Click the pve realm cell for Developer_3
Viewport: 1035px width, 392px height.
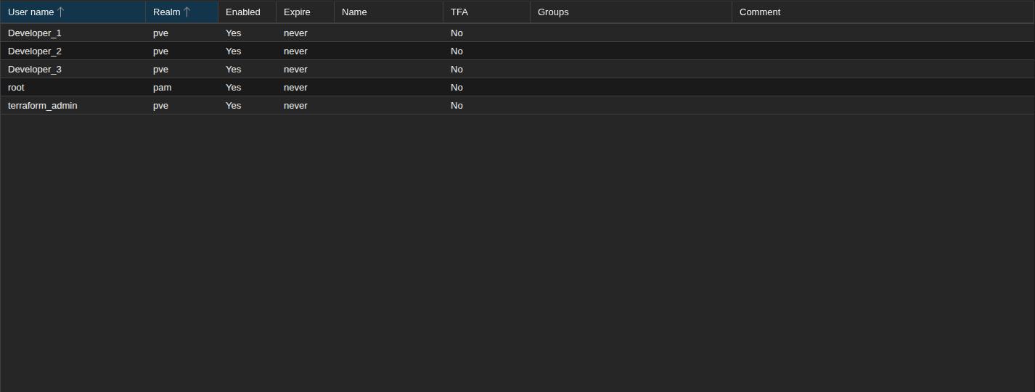coord(160,70)
